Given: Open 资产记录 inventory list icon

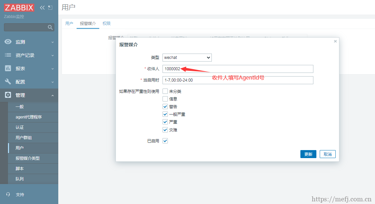Looking at the screenshot, I should (x=8, y=55).
